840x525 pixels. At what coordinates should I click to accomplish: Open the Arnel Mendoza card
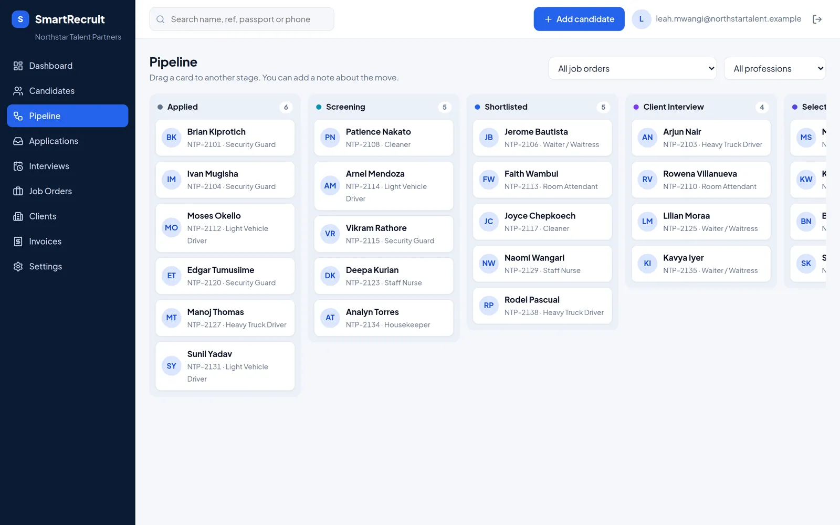click(x=384, y=186)
